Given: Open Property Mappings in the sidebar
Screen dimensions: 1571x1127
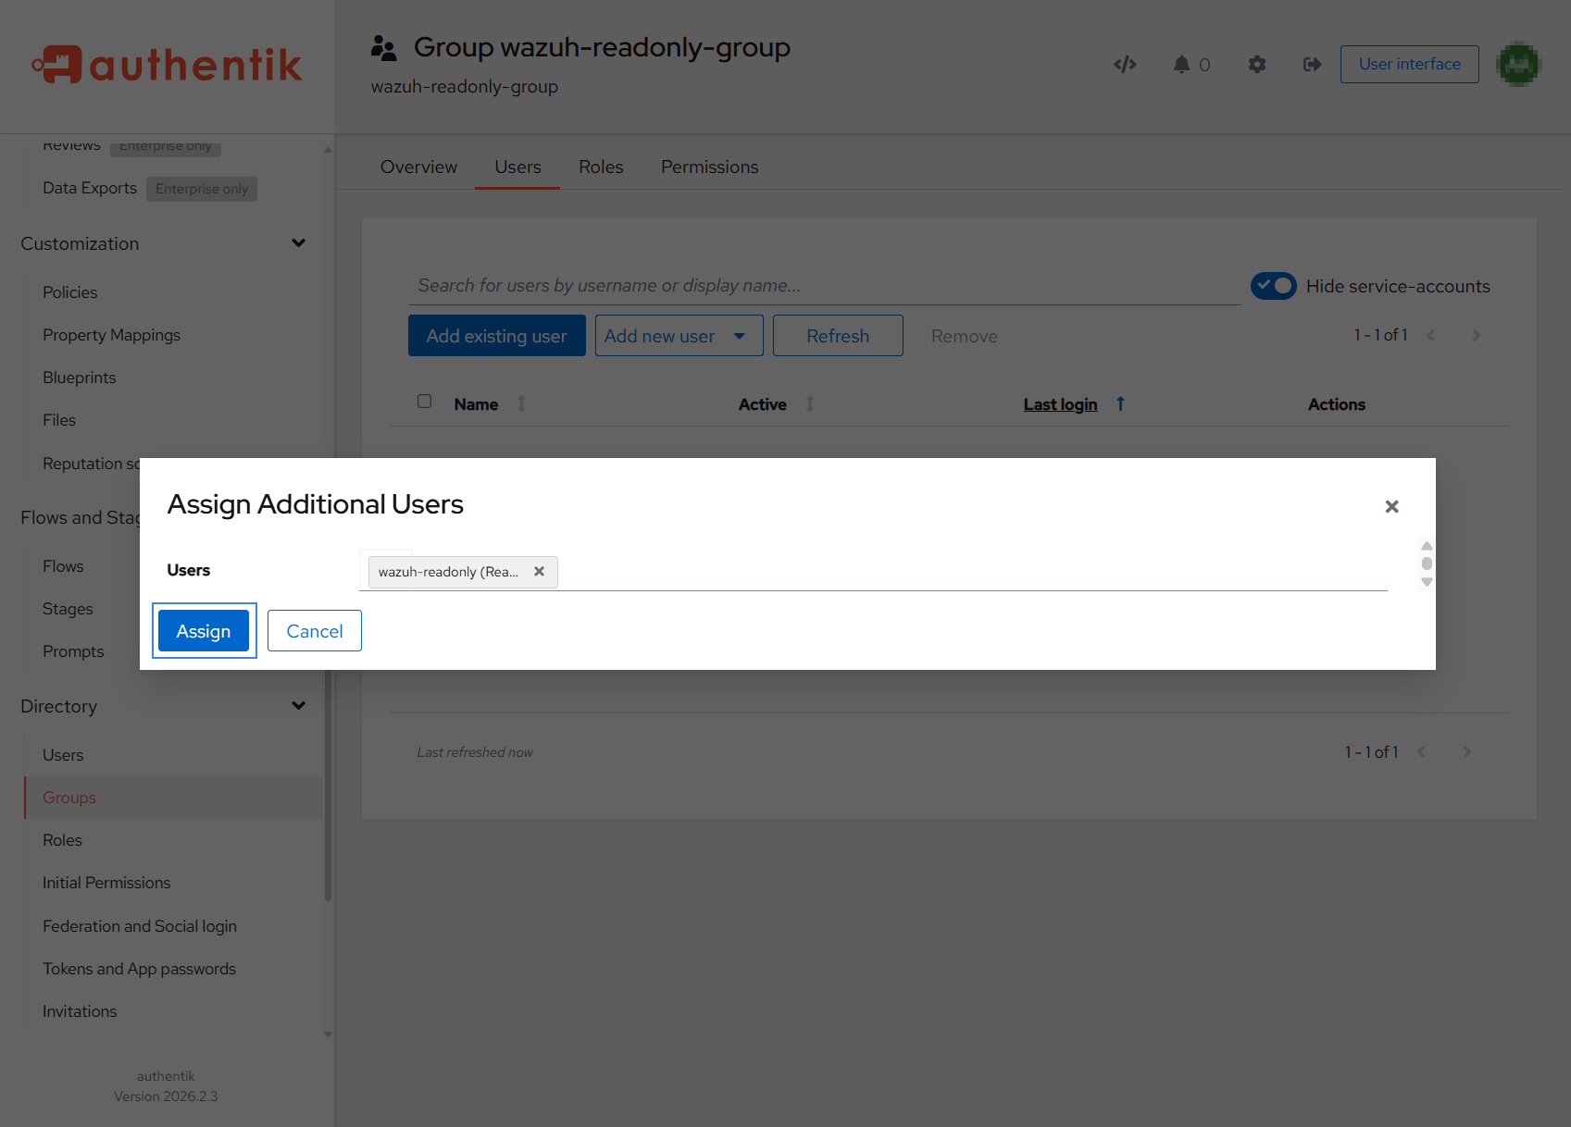Looking at the screenshot, I should coord(111,334).
